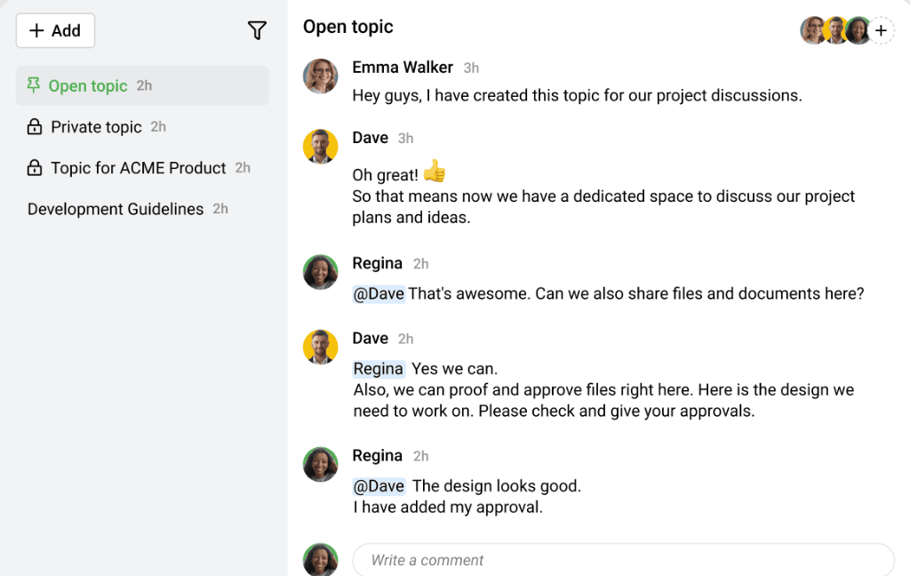This screenshot has width=910, height=576.
Task: Click the pin icon beside Open topic
Action: pyautogui.click(x=34, y=85)
